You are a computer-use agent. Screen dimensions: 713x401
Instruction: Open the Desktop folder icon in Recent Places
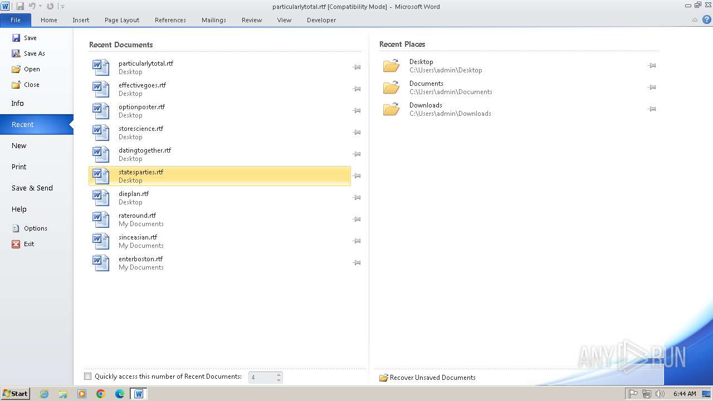point(392,66)
